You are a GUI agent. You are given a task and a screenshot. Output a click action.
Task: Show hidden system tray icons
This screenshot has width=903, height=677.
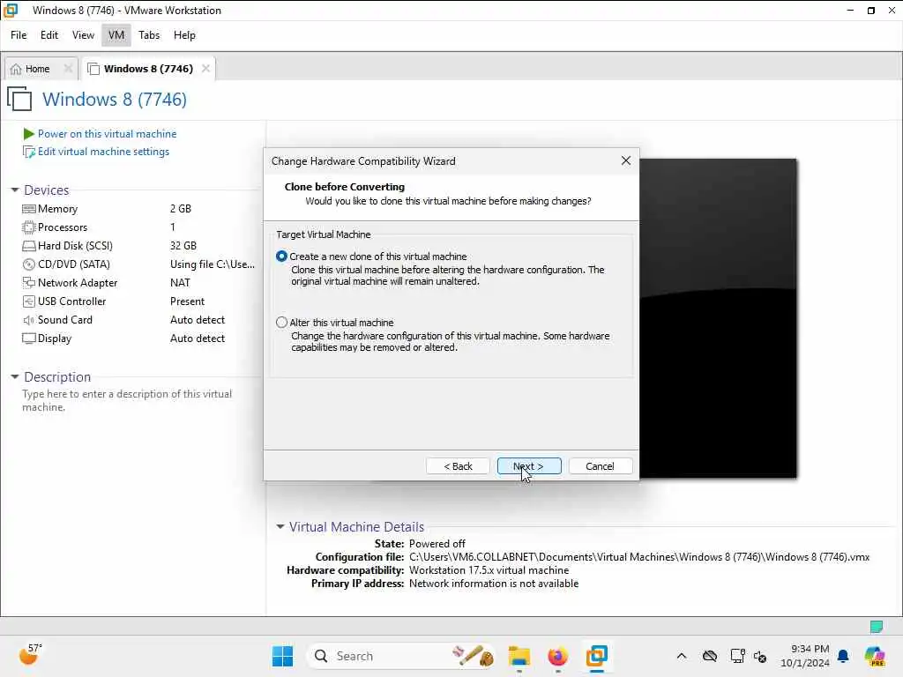click(x=682, y=656)
